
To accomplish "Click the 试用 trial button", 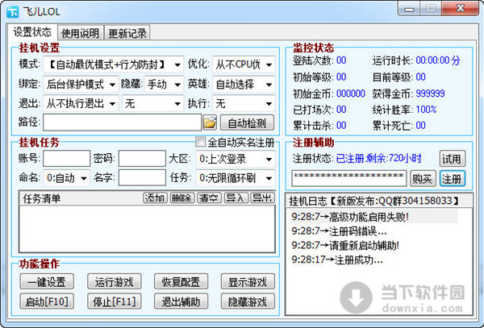I will 453,159.
